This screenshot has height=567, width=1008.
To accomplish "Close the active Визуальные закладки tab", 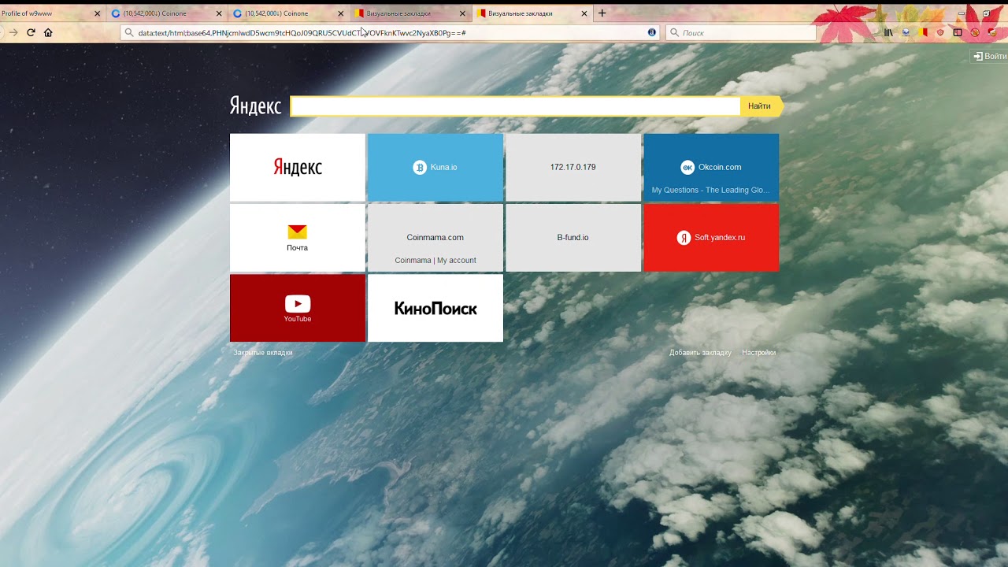I will [x=584, y=13].
